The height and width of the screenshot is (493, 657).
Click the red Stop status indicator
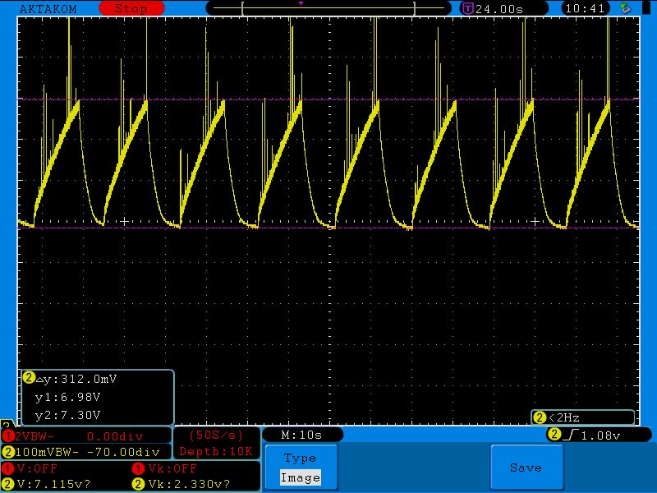tap(131, 8)
